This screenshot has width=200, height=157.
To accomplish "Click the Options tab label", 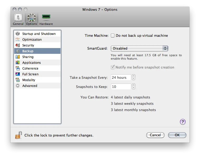I will (x=32, y=24).
